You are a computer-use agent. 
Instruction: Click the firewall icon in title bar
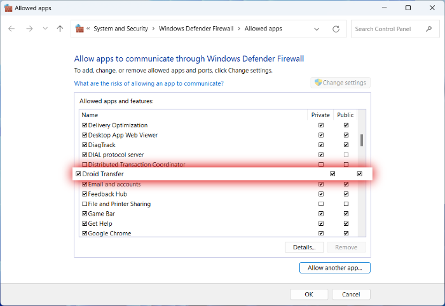[x=8, y=8]
